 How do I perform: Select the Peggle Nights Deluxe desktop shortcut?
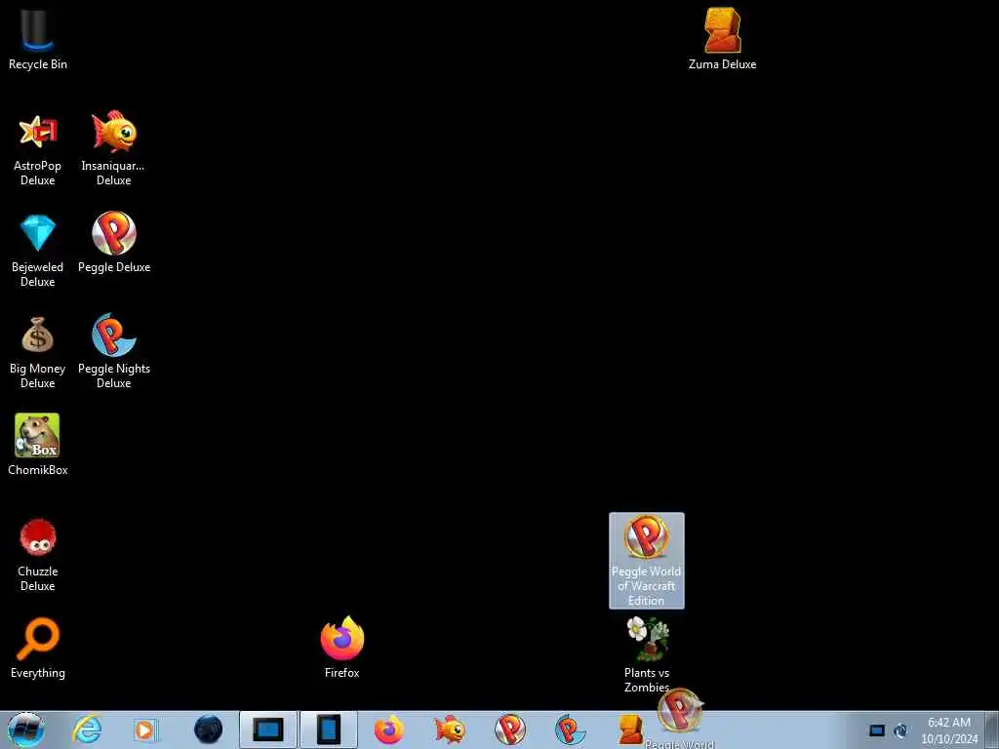[x=114, y=351]
